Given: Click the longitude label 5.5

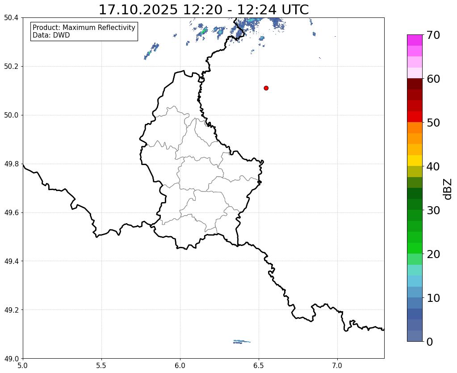Looking at the screenshot, I should coord(101,365).
